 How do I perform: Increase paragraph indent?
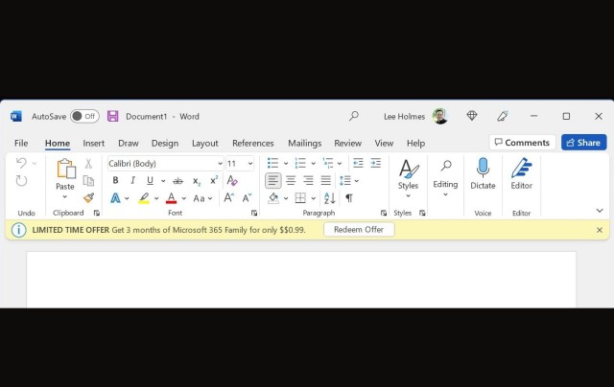click(375, 163)
